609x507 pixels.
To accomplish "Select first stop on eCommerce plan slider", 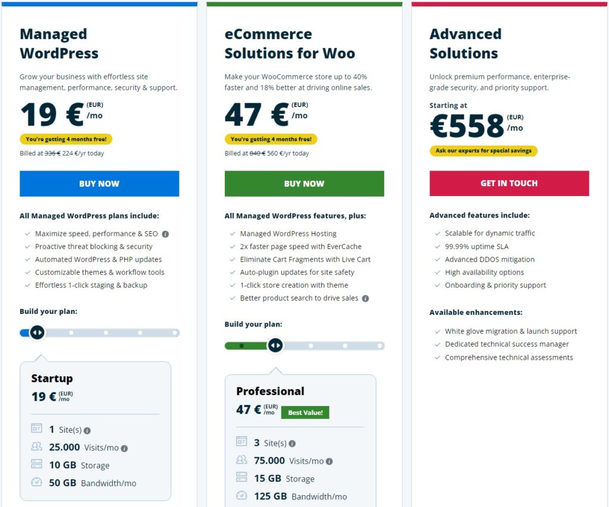I will click(241, 345).
